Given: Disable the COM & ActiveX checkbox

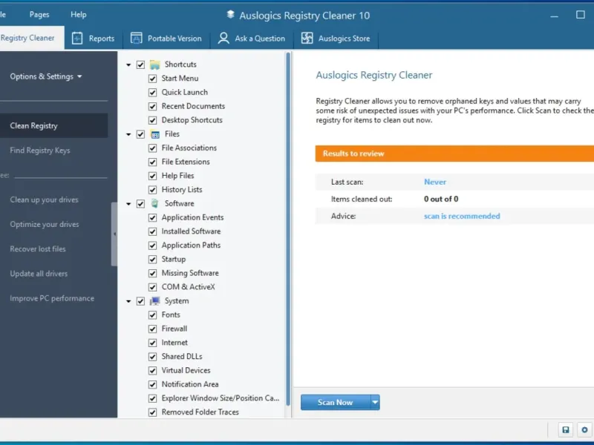Looking at the screenshot, I should (152, 287).
